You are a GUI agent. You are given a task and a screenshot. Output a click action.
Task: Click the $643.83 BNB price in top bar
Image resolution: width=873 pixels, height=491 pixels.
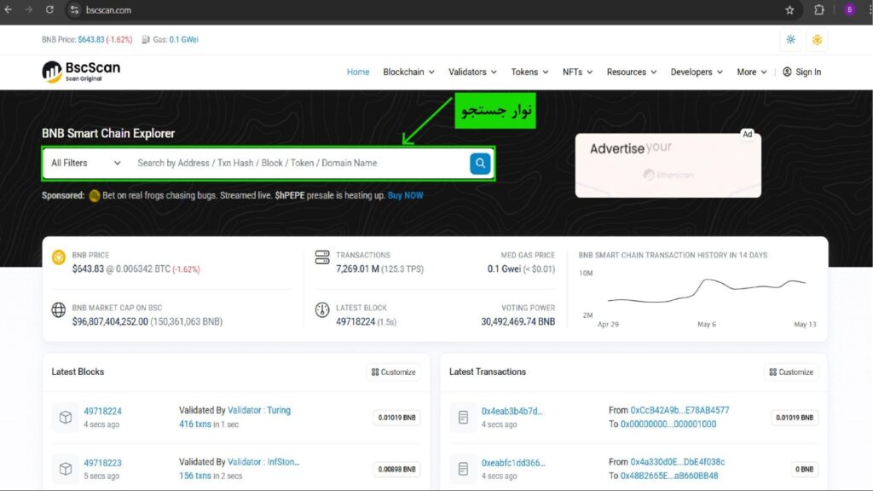click(x=90, y=39)
